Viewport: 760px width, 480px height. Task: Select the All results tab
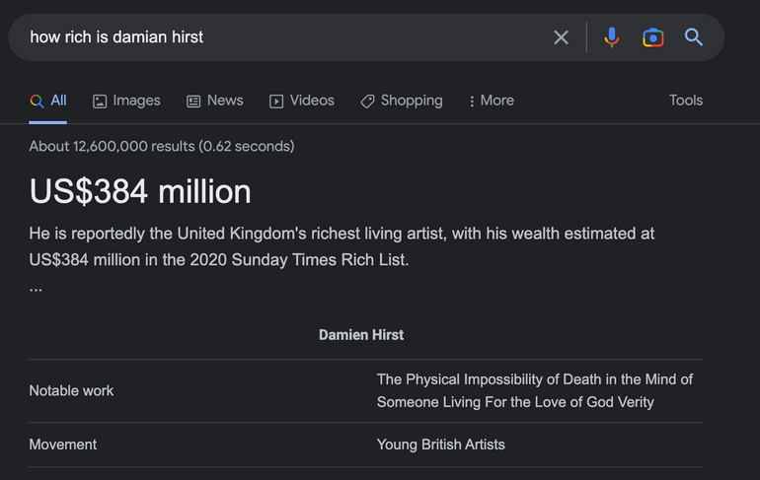(48, 101)
